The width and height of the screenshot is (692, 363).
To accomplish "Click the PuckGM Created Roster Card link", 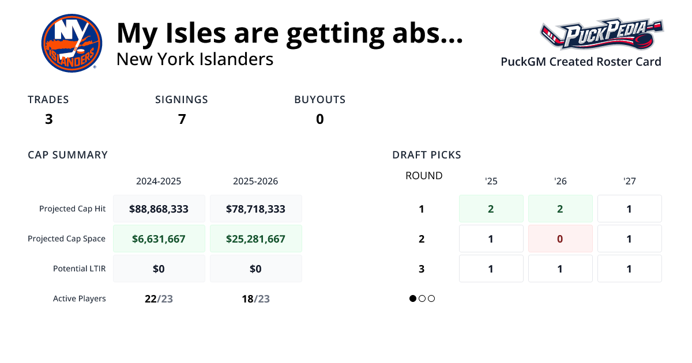I will click(581, 62).
